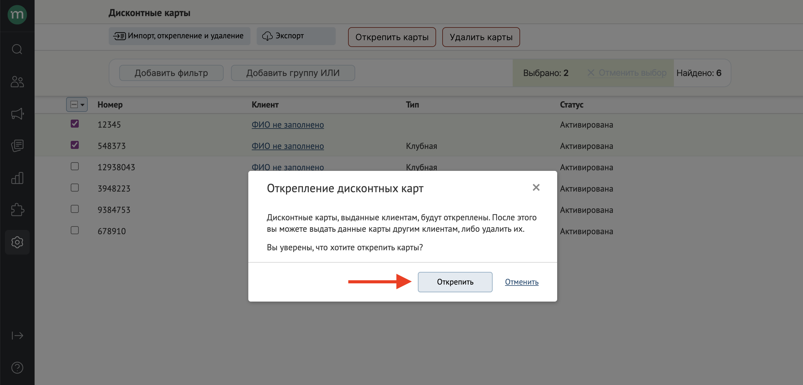This screenshot has width=803, height=385.
Task: Close the 'Открепление дисконтных карт' dialog
Action: [x=536, y=187]
